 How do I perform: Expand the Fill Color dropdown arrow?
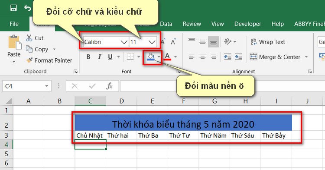coord(159,57)
